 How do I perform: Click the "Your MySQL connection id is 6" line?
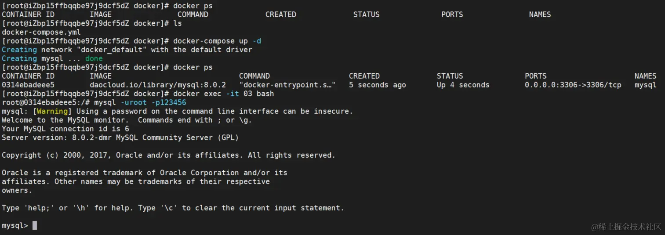pos(65,129)
